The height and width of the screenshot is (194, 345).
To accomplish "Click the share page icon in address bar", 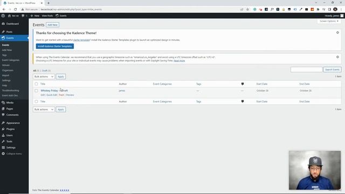I will pyautogui.click(x=242, y=10).
